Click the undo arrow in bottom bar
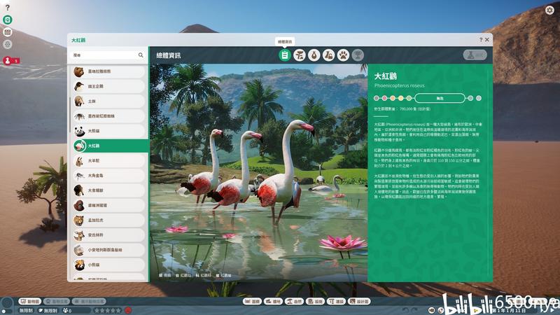The height and width of the screenshot is (315, 560). coord(405,310)
